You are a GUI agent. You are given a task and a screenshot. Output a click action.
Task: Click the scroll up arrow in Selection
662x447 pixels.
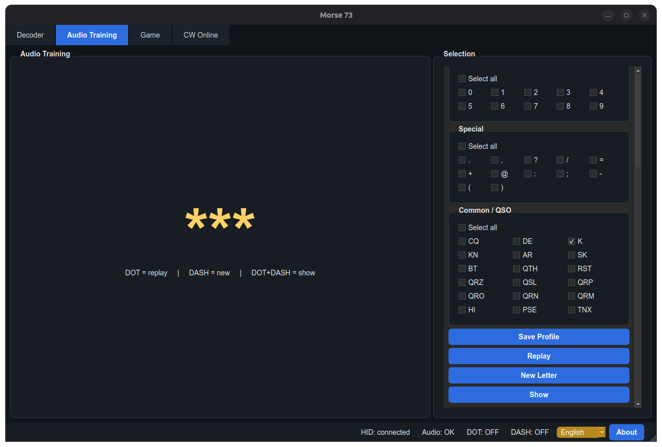(x=638, y=70)
